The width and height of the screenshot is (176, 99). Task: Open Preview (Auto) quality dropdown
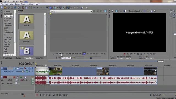(x=142, y=11)
